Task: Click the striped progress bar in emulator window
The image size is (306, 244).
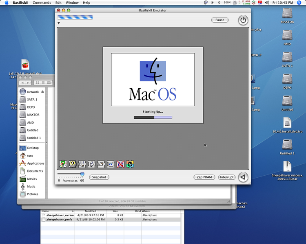Action: coord(75,17)
